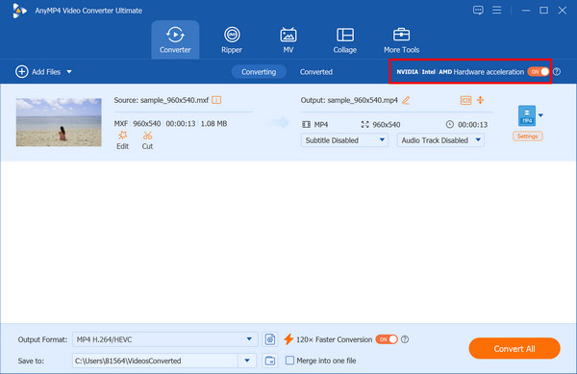
Task: Click the AnyMP4 app logo
Action: coord(19,11)
